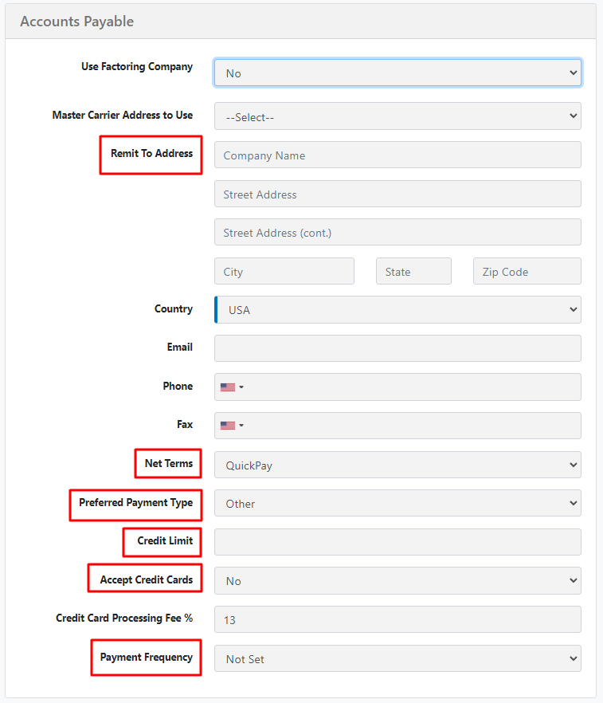Click the Company Name input field
Screen dimensions: 603x703
(397, 155)
